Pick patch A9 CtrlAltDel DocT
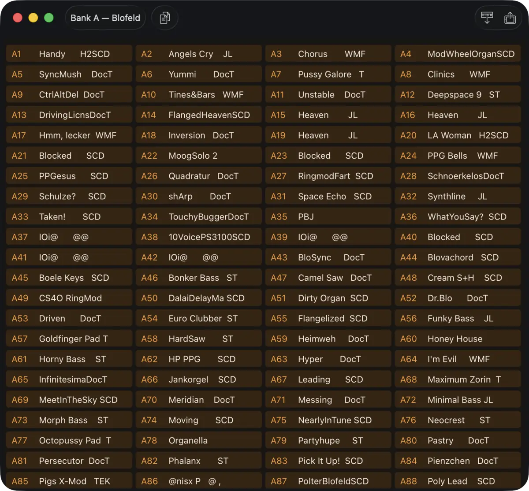 69,94
